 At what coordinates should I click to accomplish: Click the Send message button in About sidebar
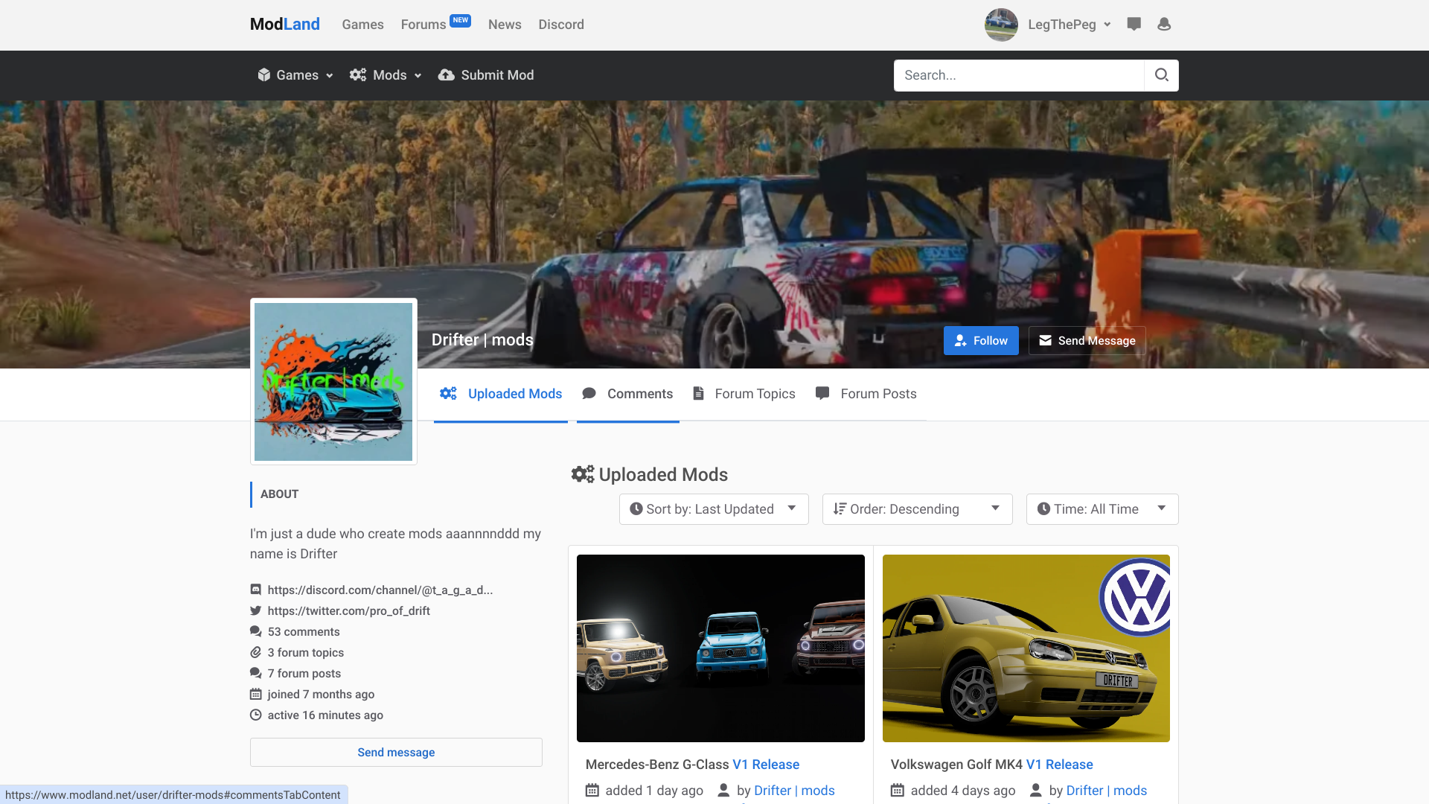coord(396,752)
